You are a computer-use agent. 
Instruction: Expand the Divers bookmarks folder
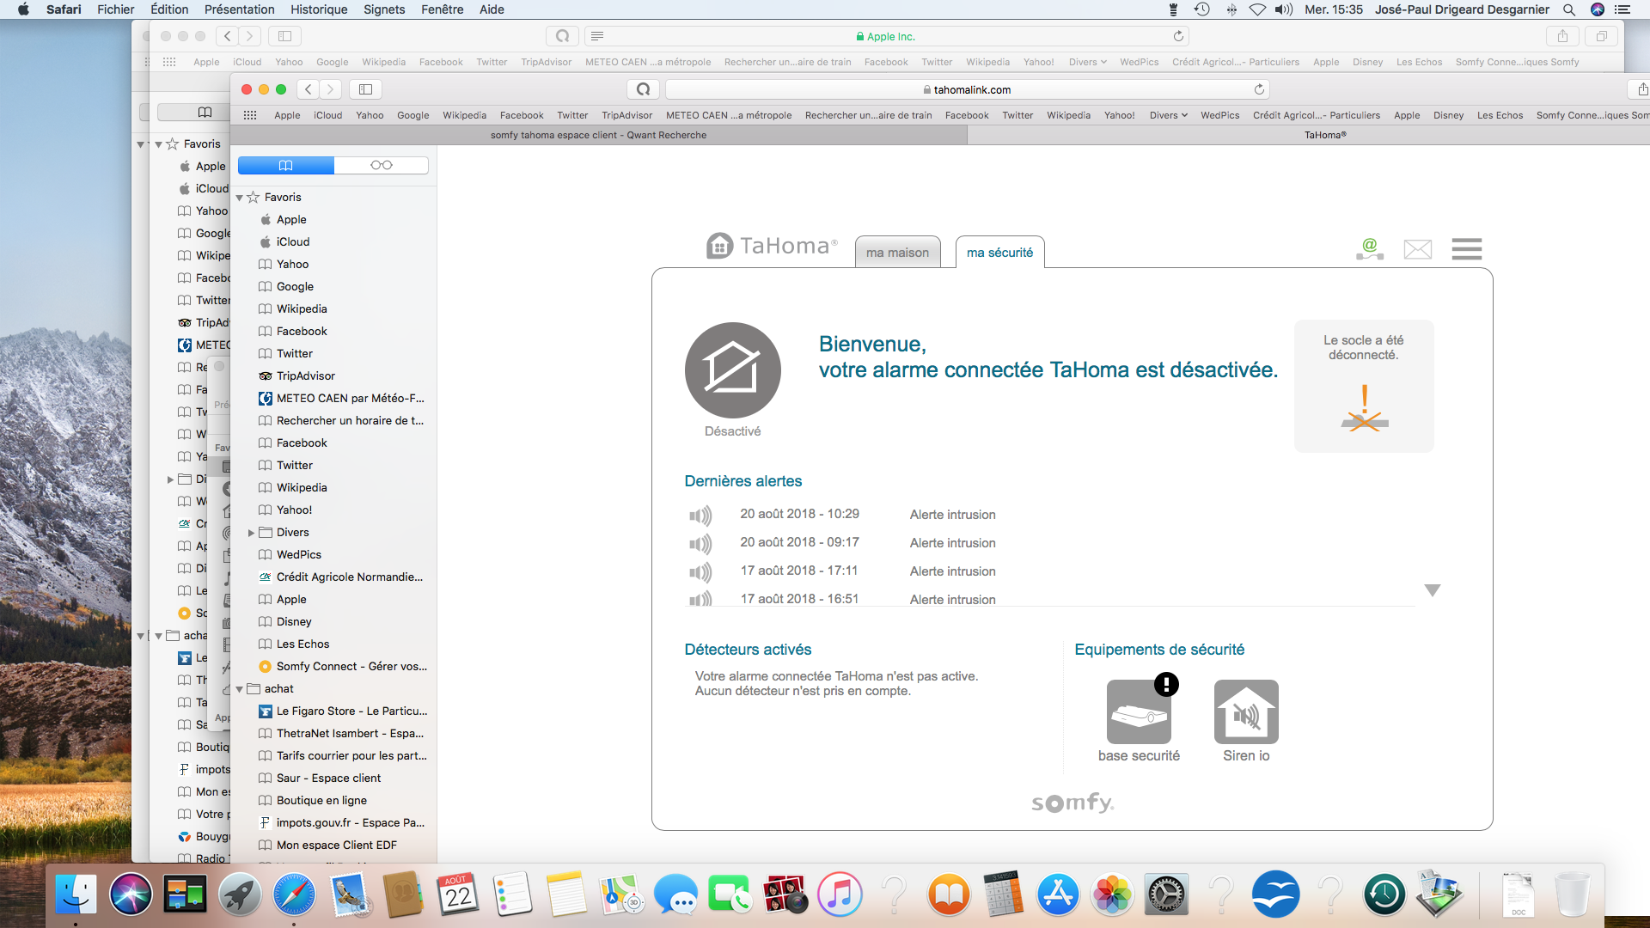[x=251, y=533]
